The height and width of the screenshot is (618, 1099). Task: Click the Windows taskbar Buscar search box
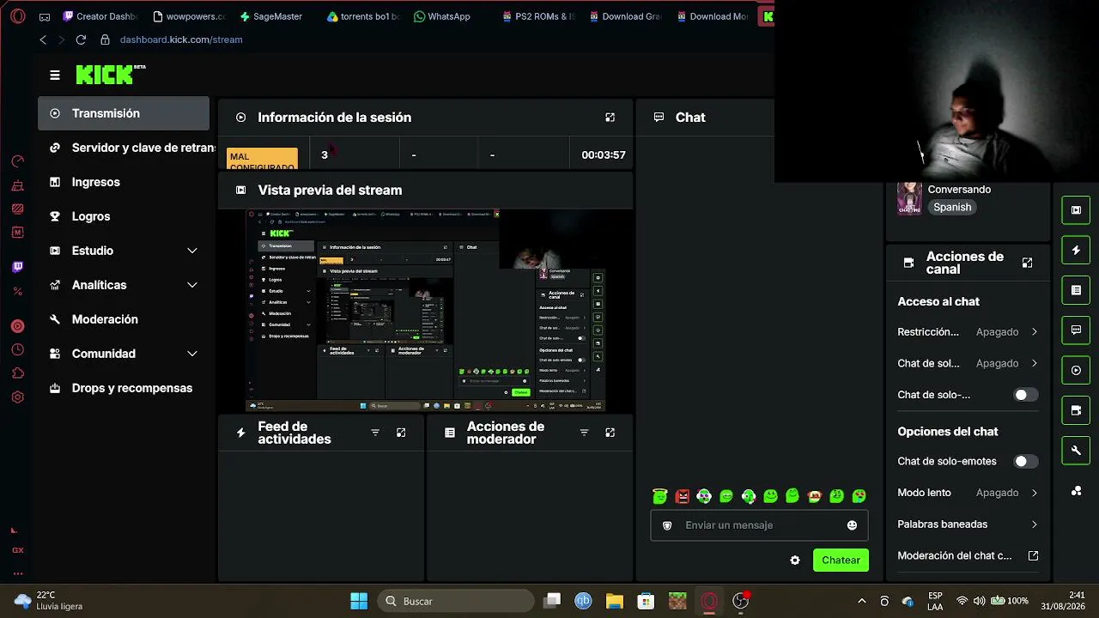[x=456, y=601]
